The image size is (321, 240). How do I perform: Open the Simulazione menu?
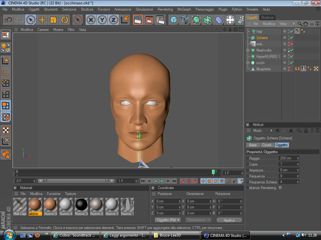(144, 9)
